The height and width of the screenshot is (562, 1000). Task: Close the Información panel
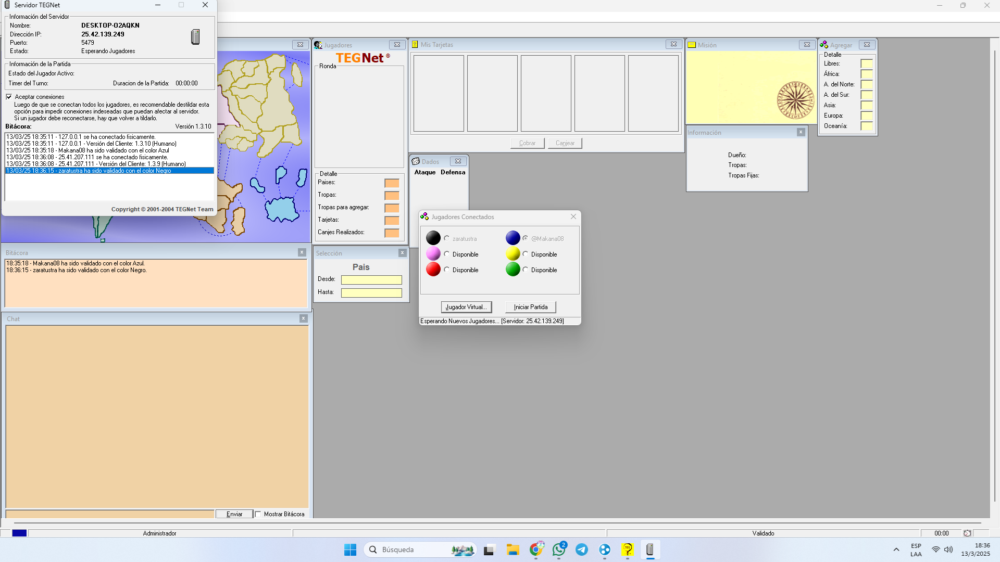(801, 132)
